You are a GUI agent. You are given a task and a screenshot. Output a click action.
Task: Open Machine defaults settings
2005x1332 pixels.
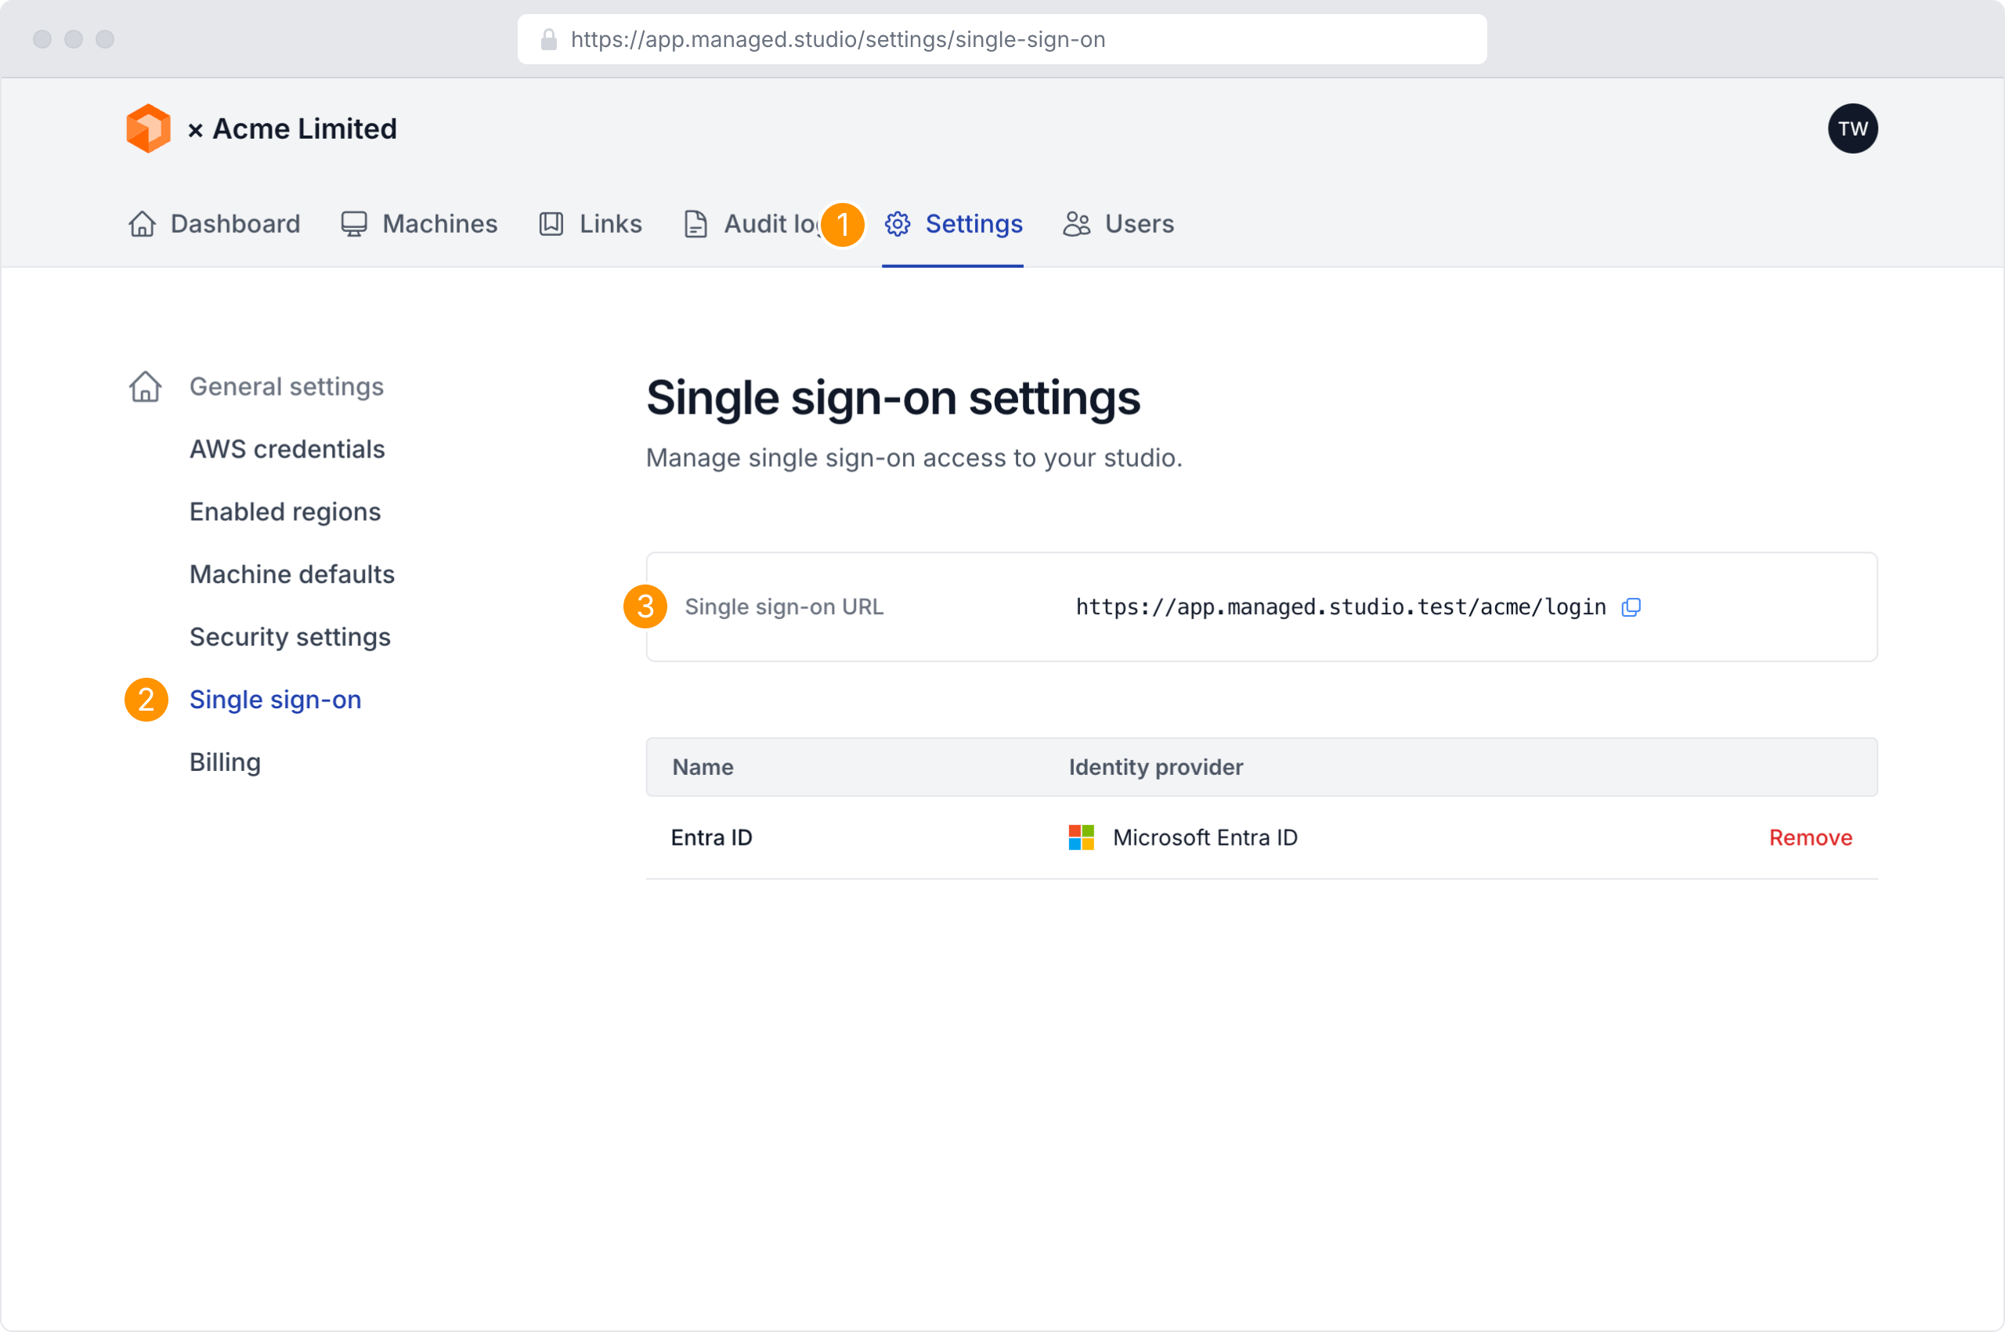292,574
